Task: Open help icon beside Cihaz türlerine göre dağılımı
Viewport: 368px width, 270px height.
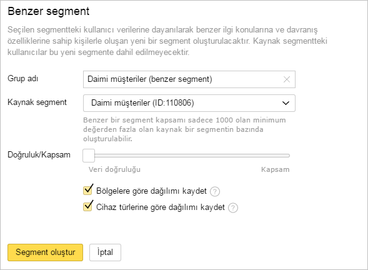Action: pyautogui.click(x=233, y=207)
